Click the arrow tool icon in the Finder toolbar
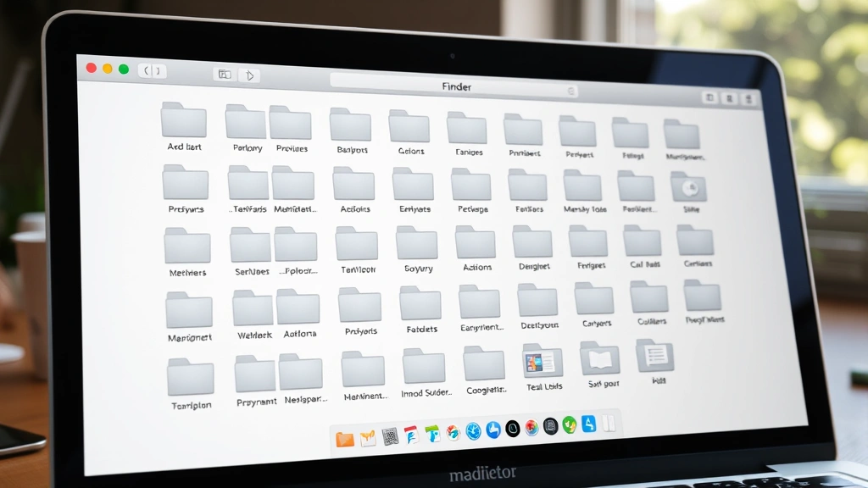 [x=250, y=75]
